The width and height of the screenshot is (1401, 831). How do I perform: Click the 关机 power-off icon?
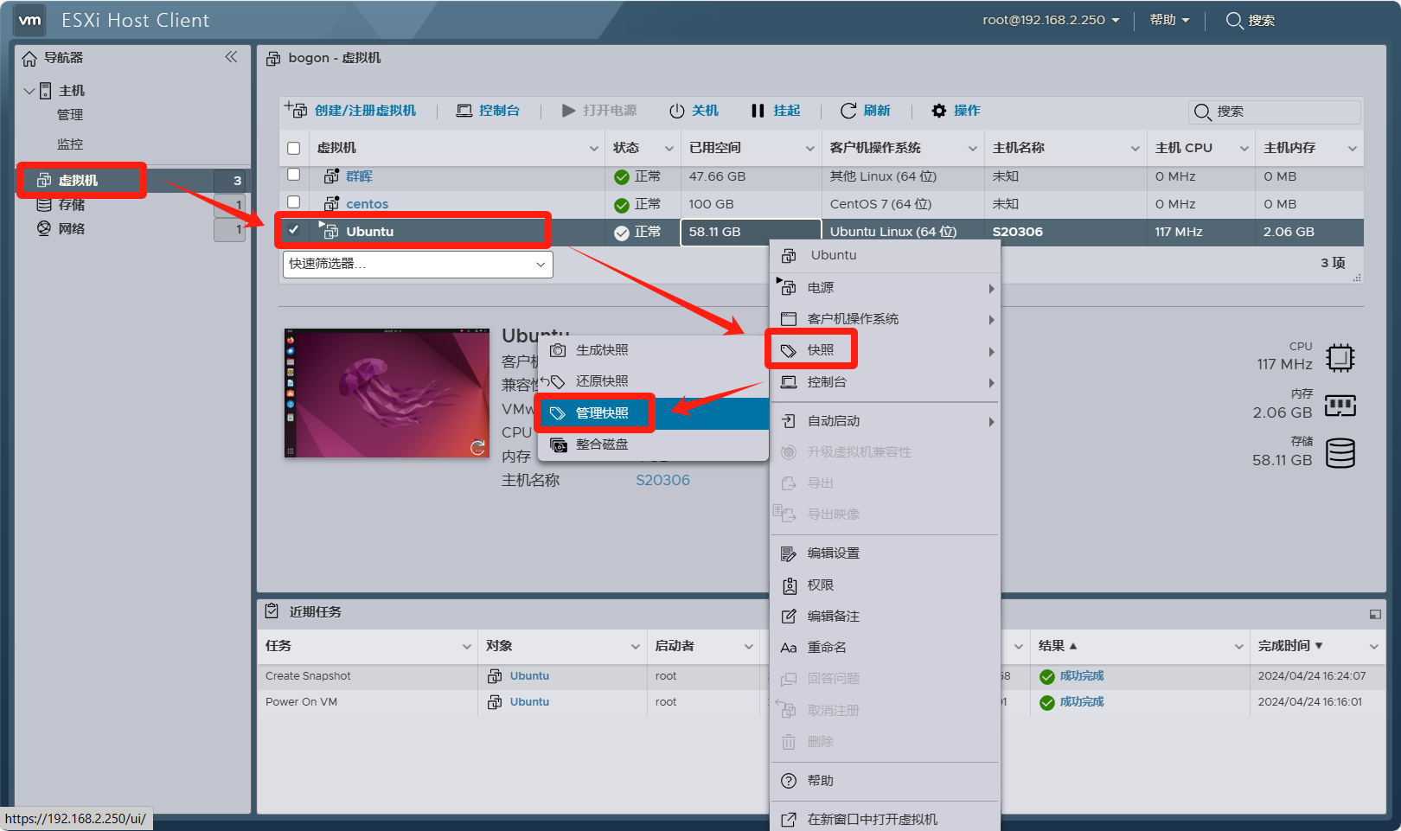click(x=677, y=111)
